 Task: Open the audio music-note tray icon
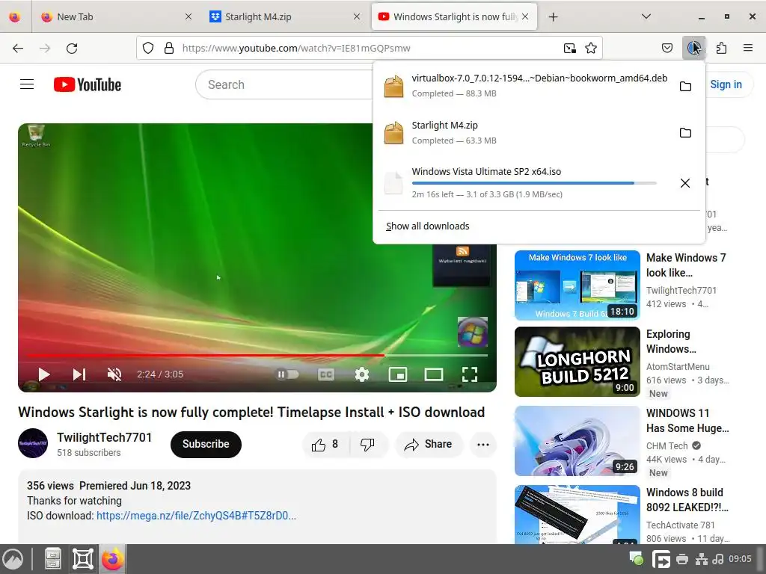tap(717, 559)
